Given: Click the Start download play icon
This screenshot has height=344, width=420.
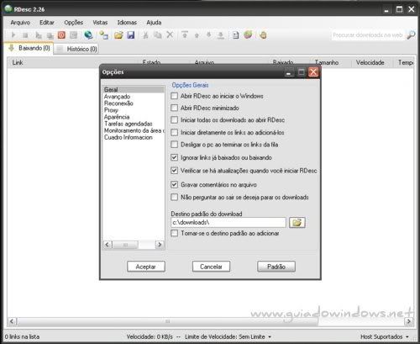Looking at the screenshot, I should [13, 35].
